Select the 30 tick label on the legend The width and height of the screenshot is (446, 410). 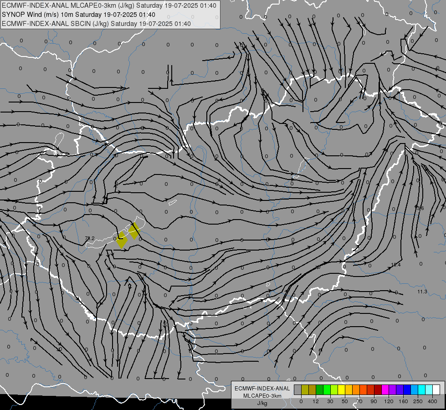point(330,401)
